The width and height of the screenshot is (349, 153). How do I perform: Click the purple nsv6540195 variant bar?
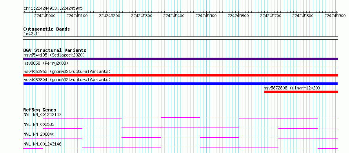point(180,59)
